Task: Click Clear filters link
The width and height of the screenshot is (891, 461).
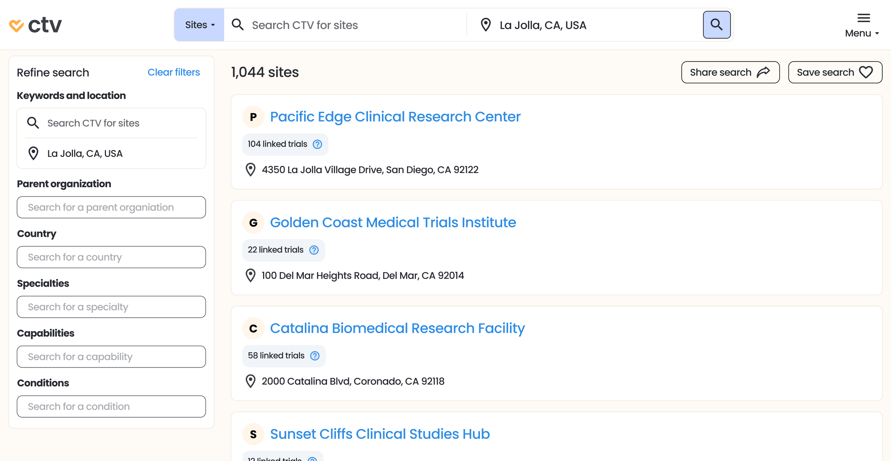Action: [x=174, y=72]
